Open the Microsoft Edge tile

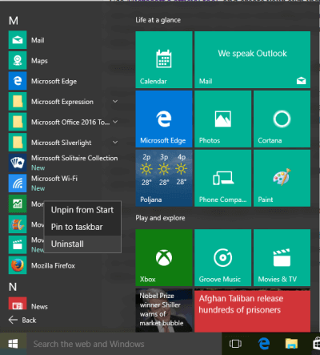click(x=164, y=119)
